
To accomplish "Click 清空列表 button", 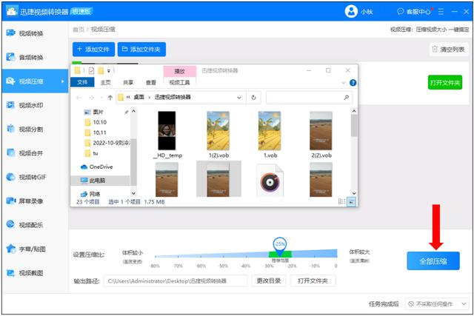I will pos(449,50).
